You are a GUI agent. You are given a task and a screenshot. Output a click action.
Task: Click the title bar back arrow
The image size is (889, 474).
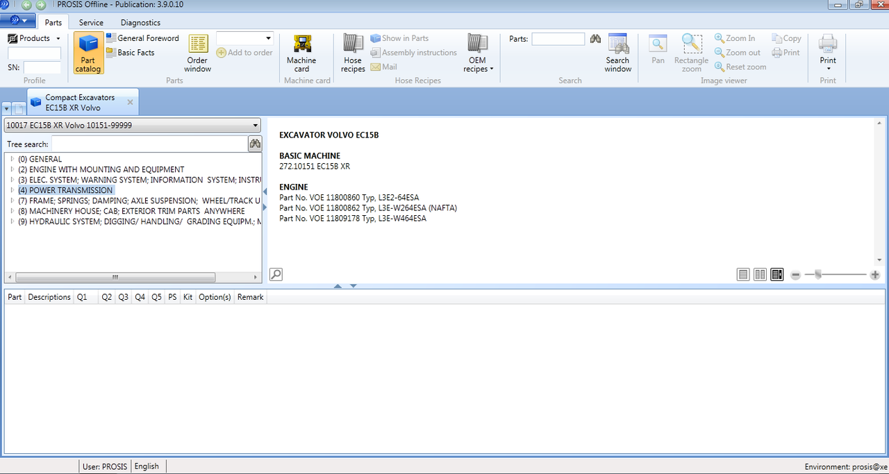[x=27, y=5]
